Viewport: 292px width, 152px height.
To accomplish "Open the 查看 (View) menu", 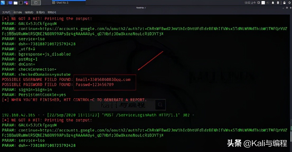I will click(40, 12).
